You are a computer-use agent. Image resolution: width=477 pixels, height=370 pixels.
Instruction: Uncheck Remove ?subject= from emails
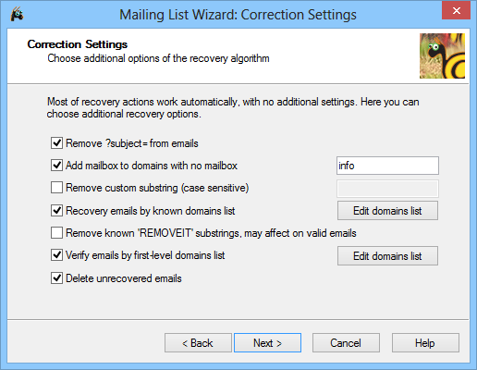click(x=56, y=143)
